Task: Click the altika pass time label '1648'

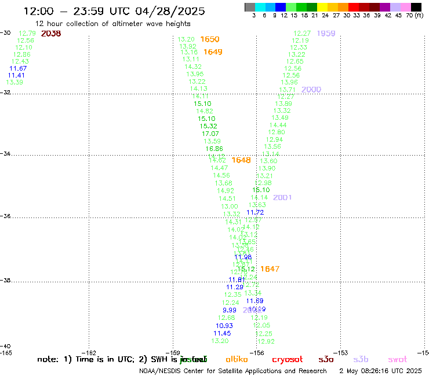Action: pos(241,160)
